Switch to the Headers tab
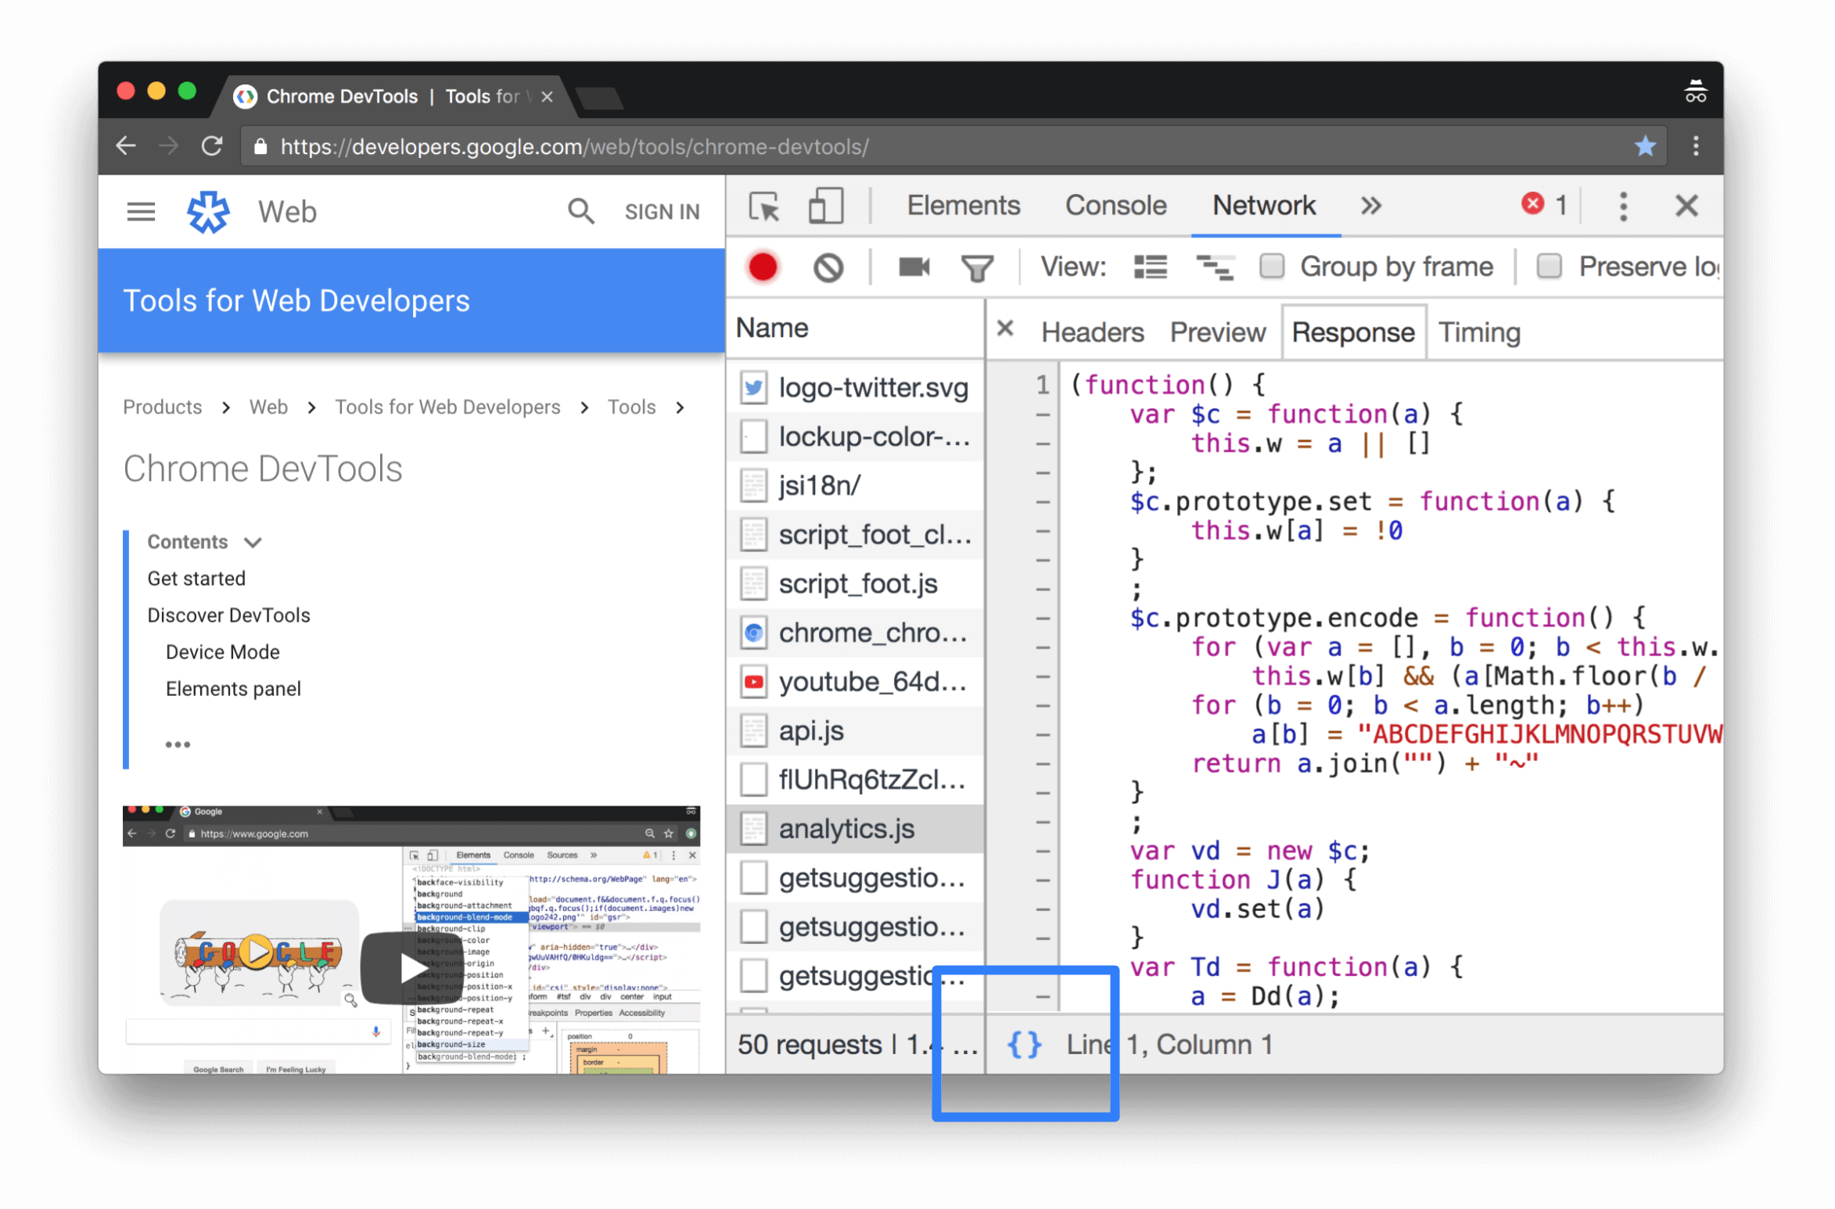 pyautogui.click(x=1092, y=331)
